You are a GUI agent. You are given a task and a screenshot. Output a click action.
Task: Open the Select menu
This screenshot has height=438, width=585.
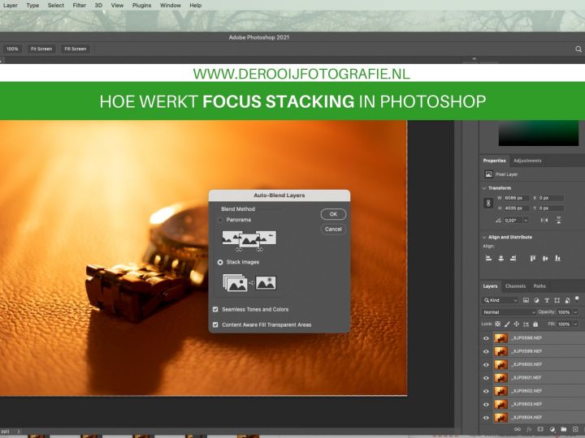click(x=56, y=5)
